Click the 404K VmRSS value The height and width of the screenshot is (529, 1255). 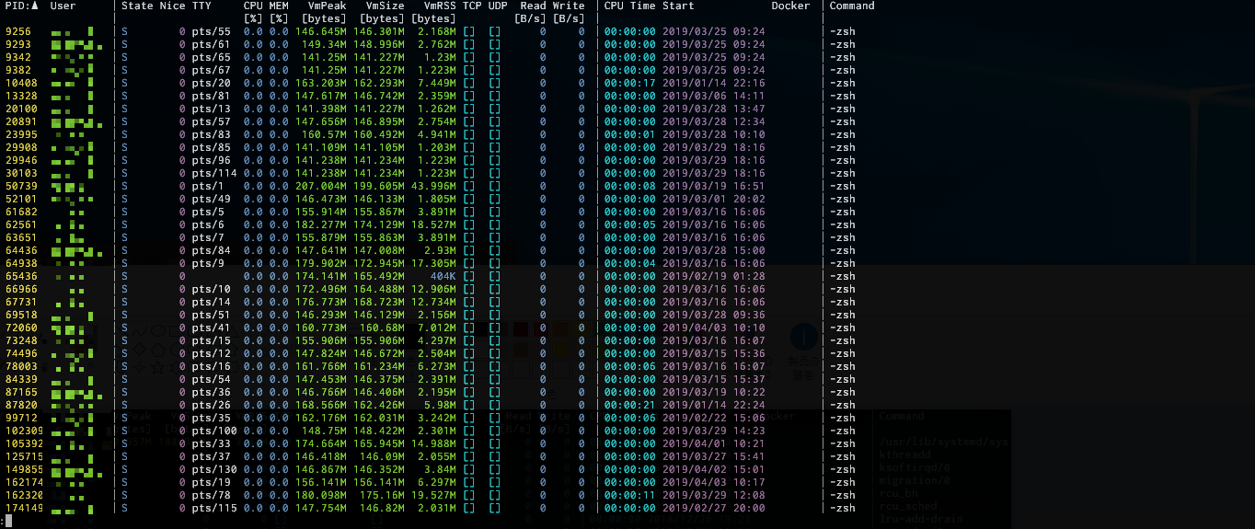(x=443, y=276)
